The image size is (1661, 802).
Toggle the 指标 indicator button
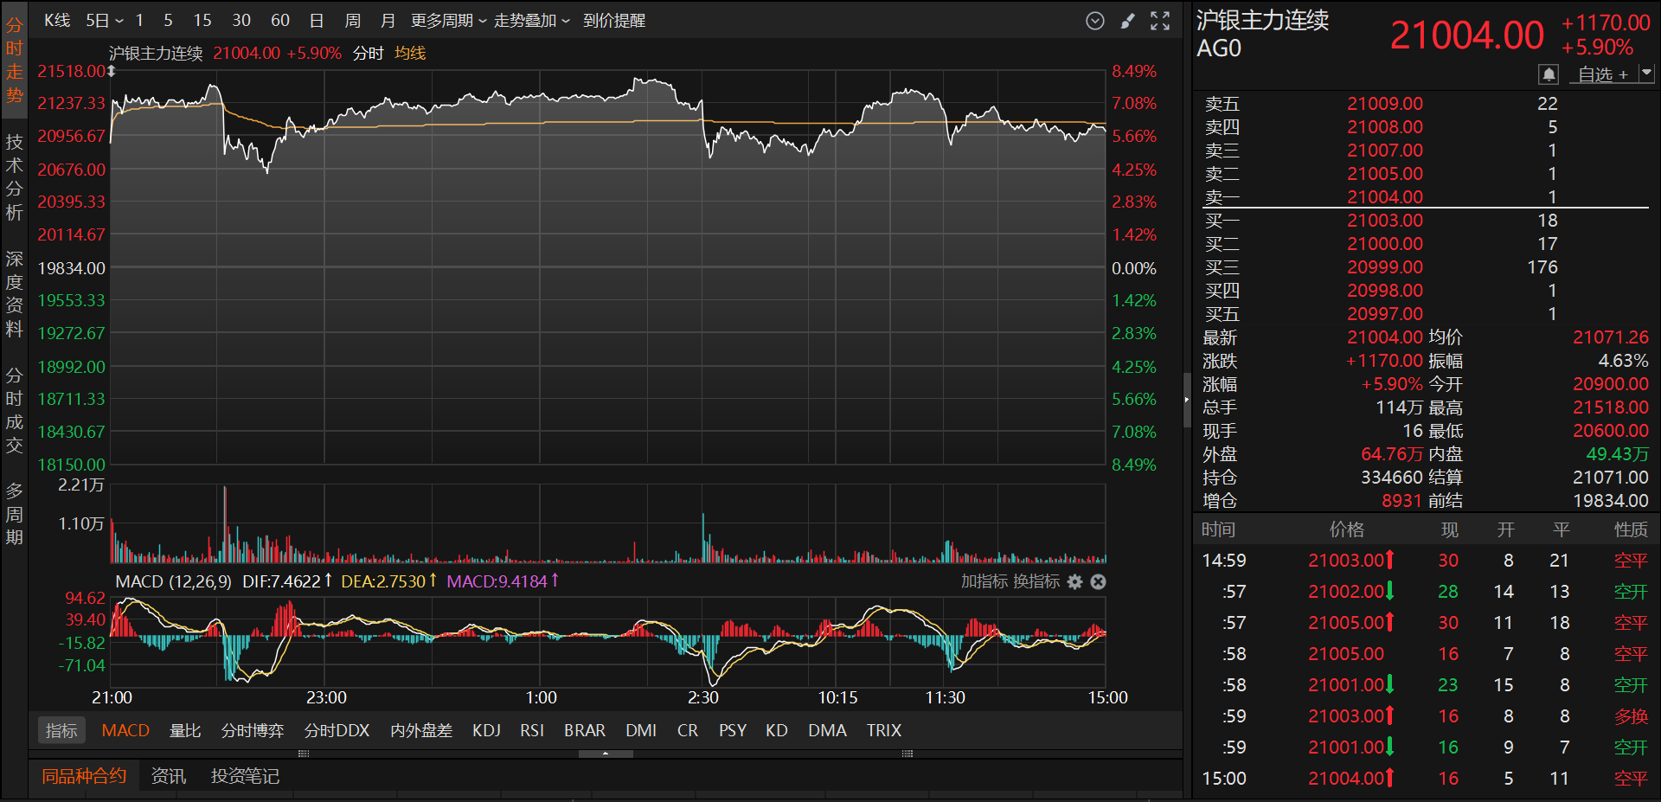[x=61, y=730]
